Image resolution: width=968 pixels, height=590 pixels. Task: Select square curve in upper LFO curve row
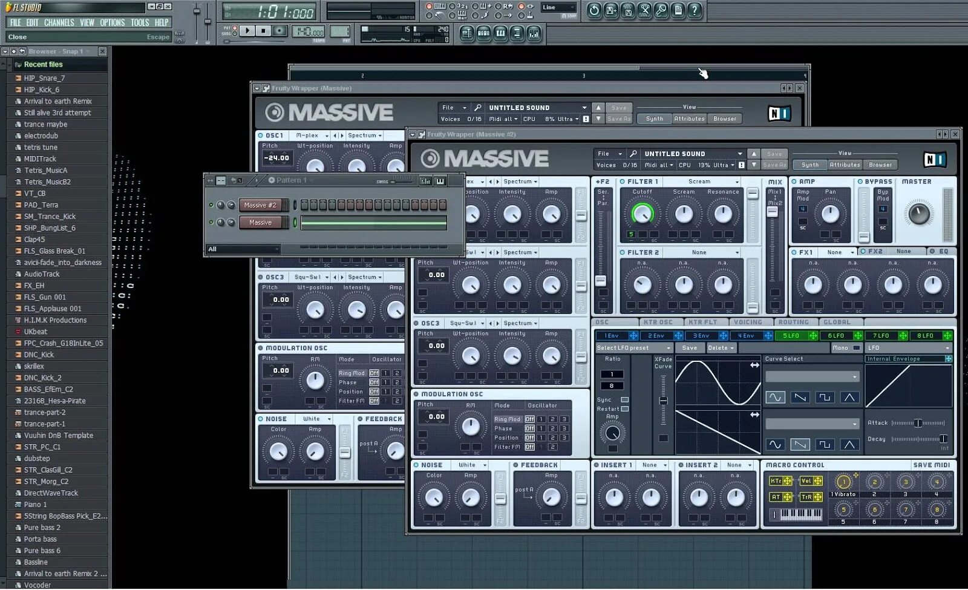click(825, 398)
